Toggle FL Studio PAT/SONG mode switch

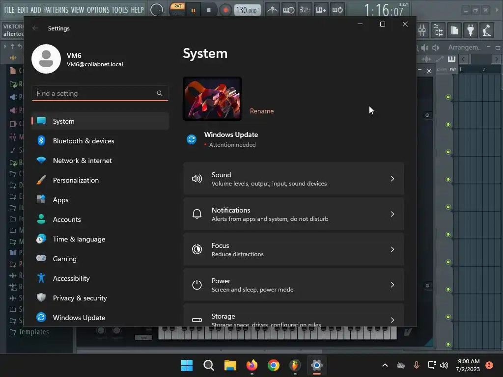coord(178,9)
